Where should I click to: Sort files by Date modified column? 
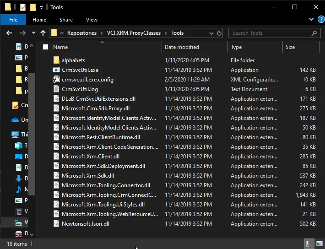[x=182, y=47]
